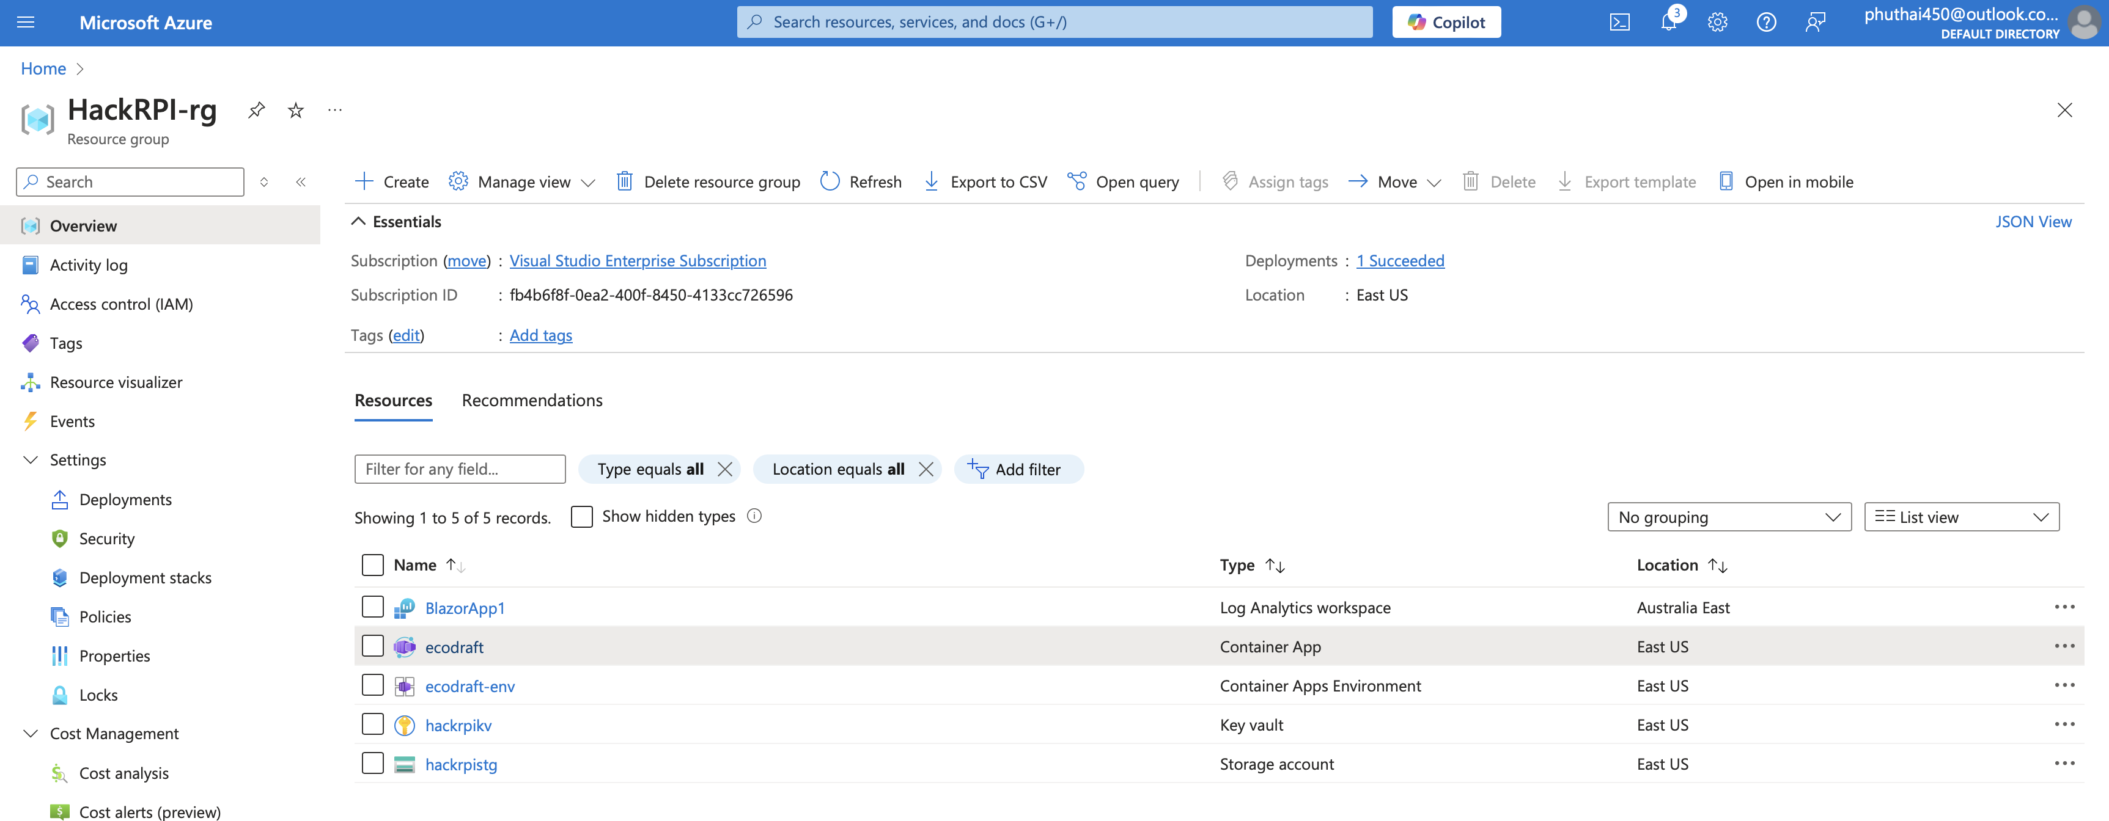2109x821 pixels.
Task: Toggle the select-all Name header checkbox
Action: tap(372, 565)
